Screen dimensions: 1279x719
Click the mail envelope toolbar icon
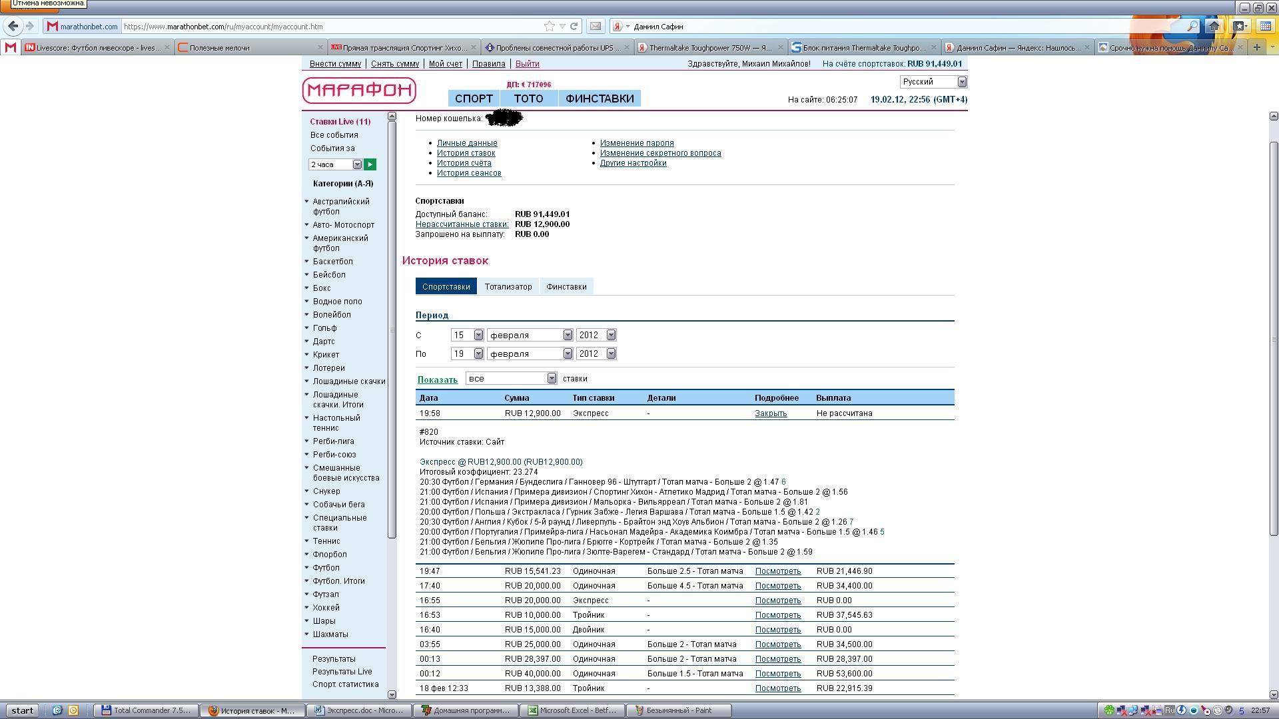click(x=596, y=26)
